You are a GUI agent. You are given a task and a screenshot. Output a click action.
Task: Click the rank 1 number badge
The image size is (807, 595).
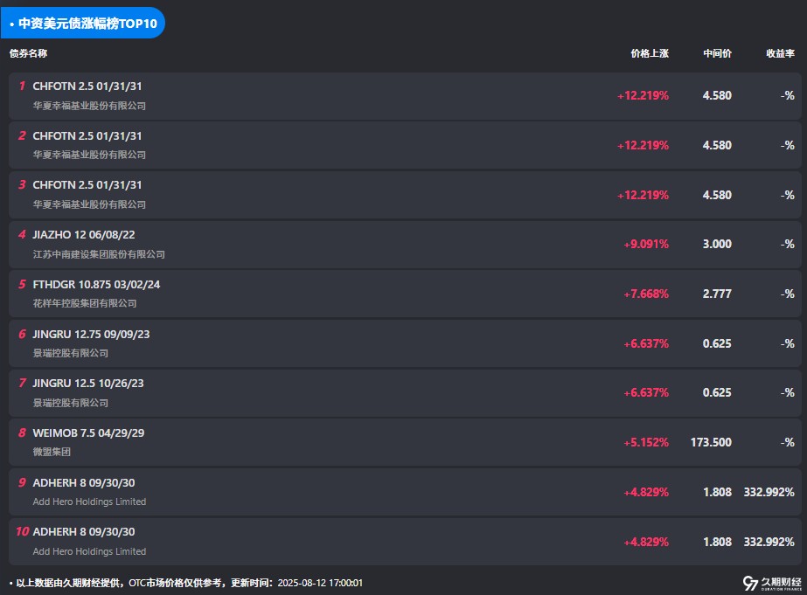click(x=22, y=86)
